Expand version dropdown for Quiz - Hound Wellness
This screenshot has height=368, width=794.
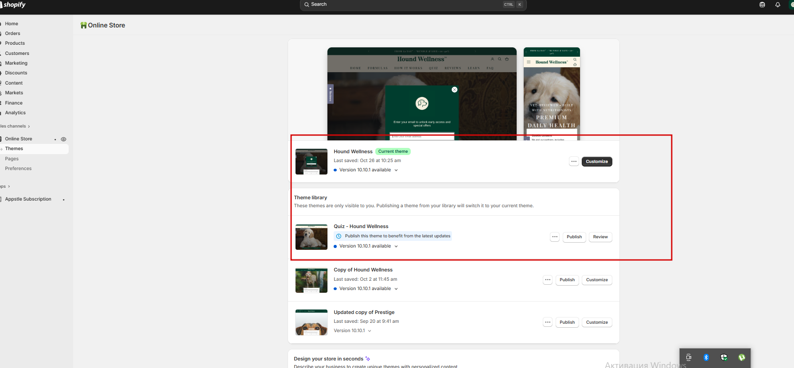tap(396, 246)
